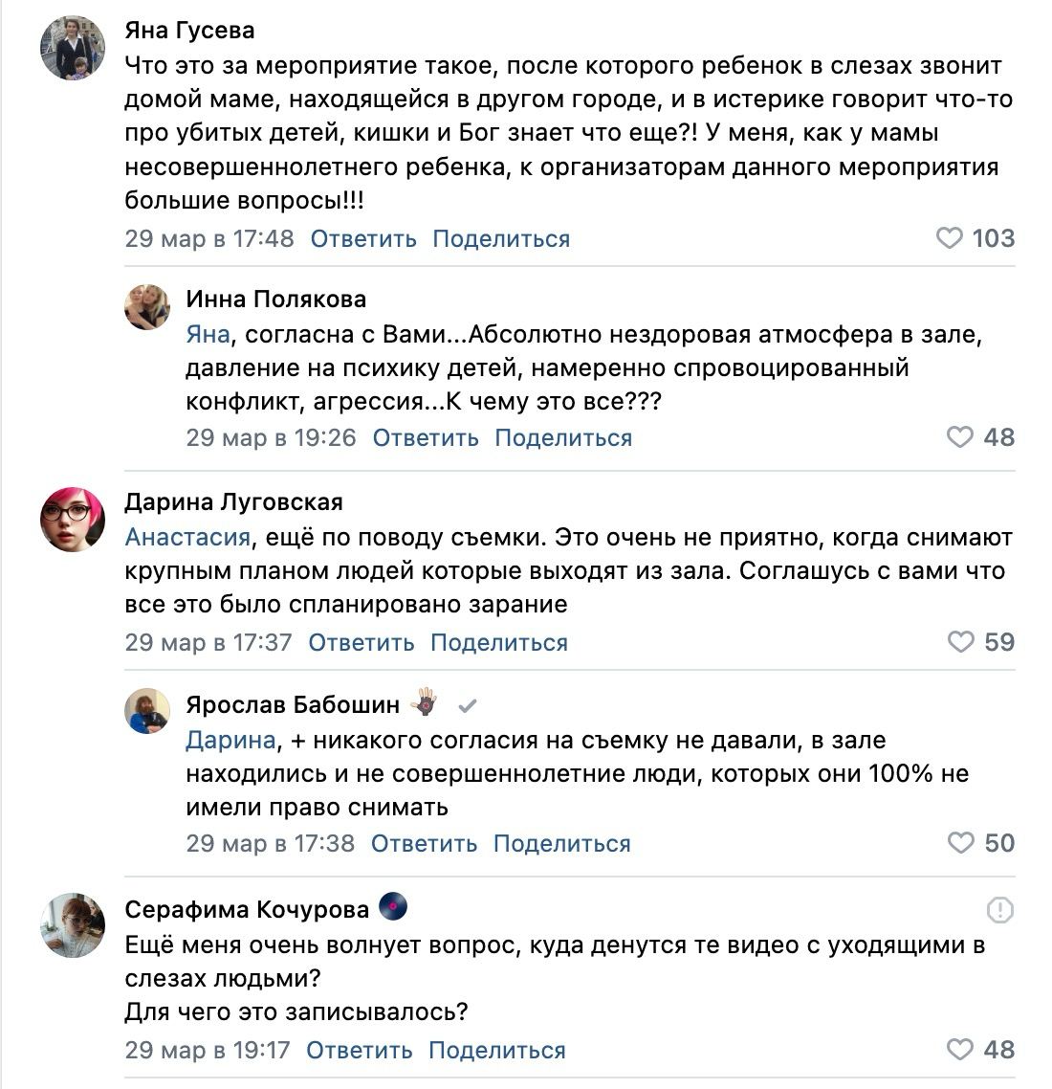Like Яна Гусева's comment with heart icon
This screenshot has height=1089, width=1052.
949,238
